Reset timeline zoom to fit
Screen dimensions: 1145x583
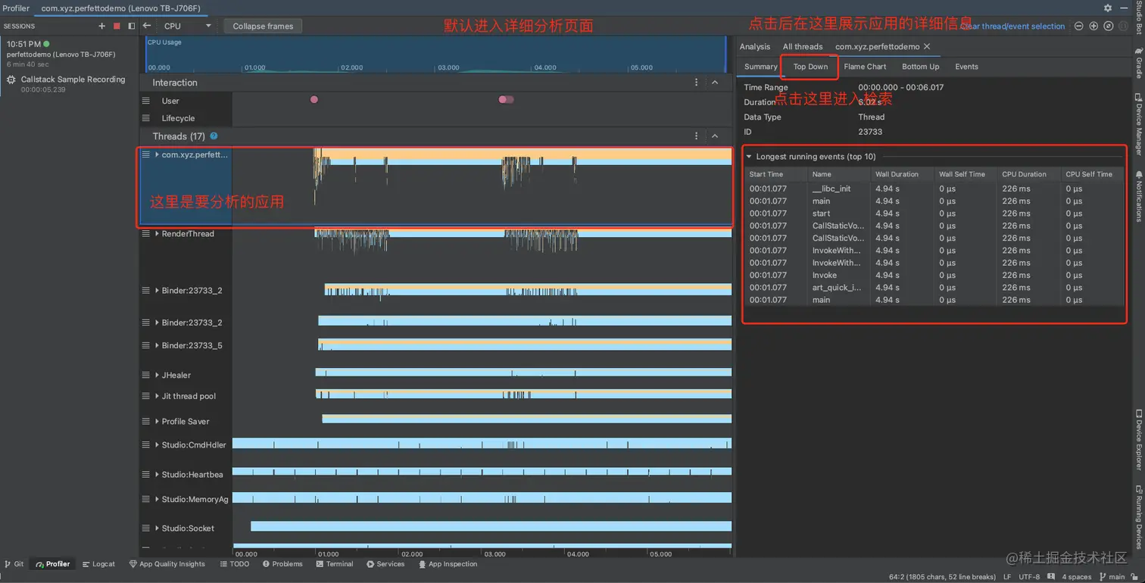point(1108,26)
